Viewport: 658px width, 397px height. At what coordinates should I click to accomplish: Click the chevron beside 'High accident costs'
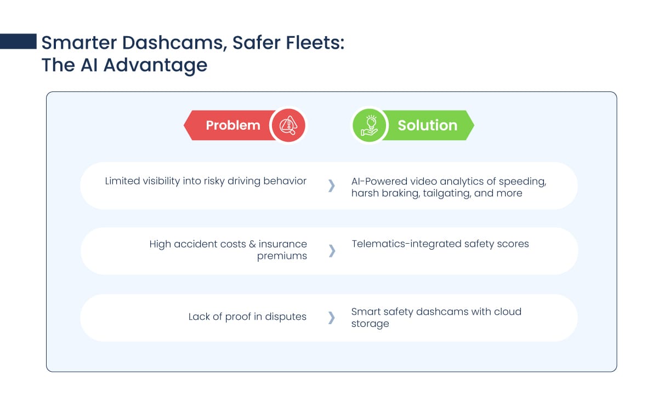click(x=331, y=251)
